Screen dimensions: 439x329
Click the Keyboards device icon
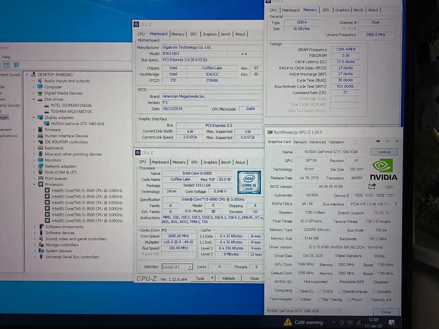coord(40,148)
